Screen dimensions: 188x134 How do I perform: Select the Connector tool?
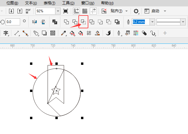point(25,33)
